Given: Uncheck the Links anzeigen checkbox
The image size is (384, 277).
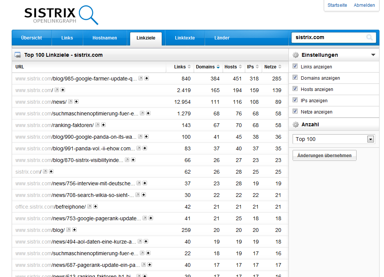Looking at the screenshot, I should coord(295,67).
